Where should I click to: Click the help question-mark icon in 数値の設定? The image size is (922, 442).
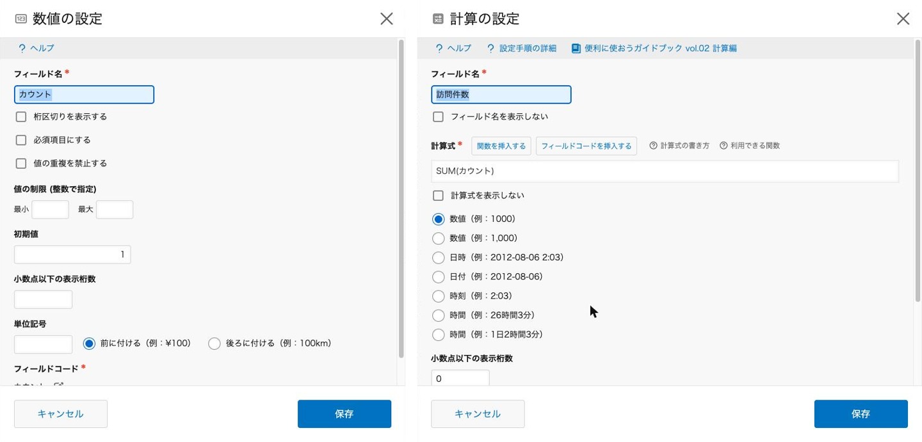click(x=22, y=48)
